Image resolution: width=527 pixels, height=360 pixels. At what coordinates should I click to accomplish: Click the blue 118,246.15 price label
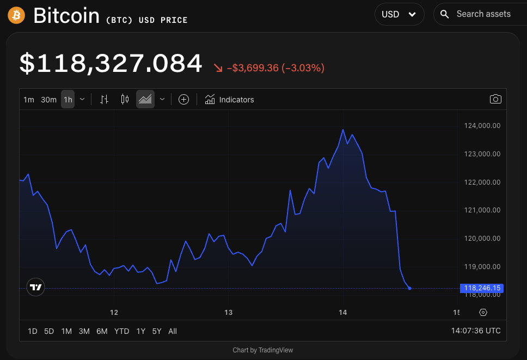[x=482, y=288]
